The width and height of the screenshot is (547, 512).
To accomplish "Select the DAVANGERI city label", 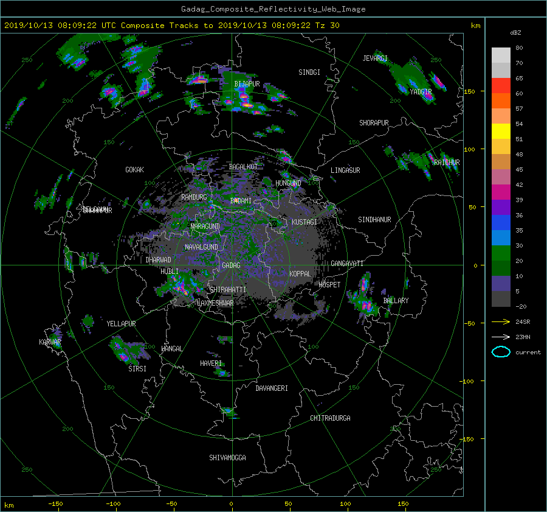I will click(x=272, y=388).
